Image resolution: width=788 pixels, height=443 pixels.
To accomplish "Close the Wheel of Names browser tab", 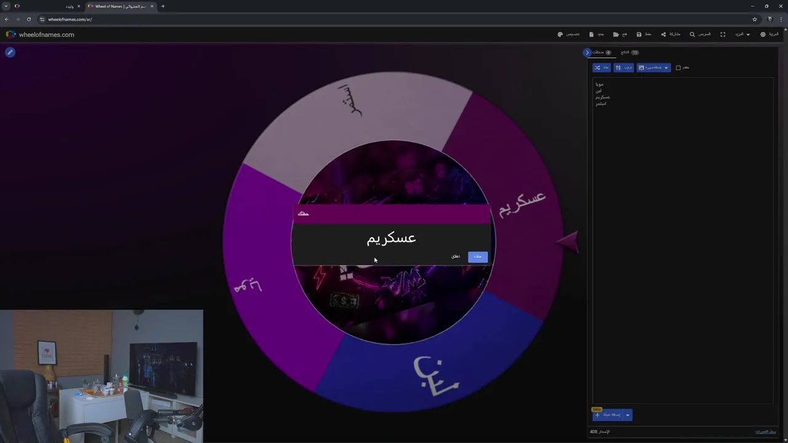I will pos(151,6).
